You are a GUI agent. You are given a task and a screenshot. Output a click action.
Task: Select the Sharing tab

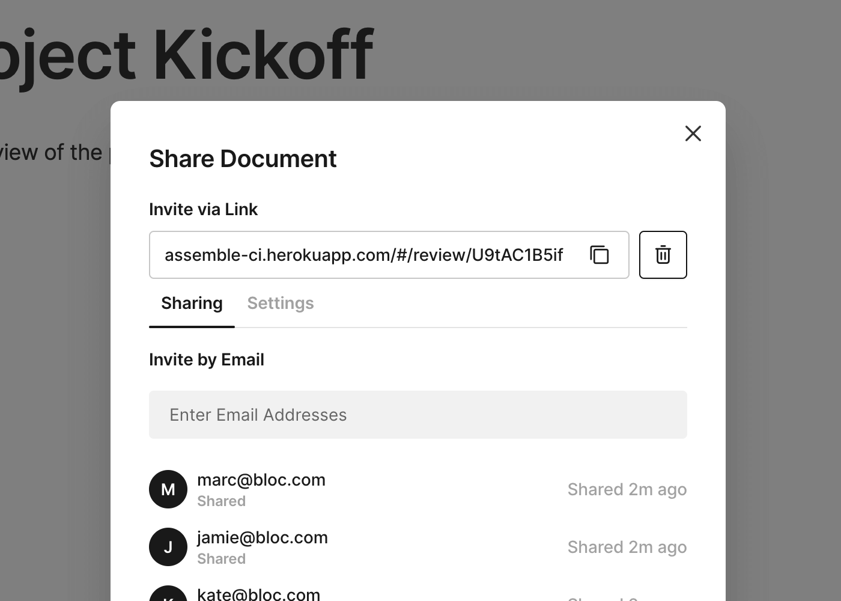coord(192,304)
